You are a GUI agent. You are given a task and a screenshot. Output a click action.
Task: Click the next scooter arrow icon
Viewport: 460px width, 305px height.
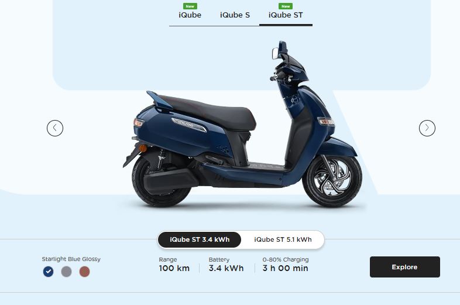[427, 128]
